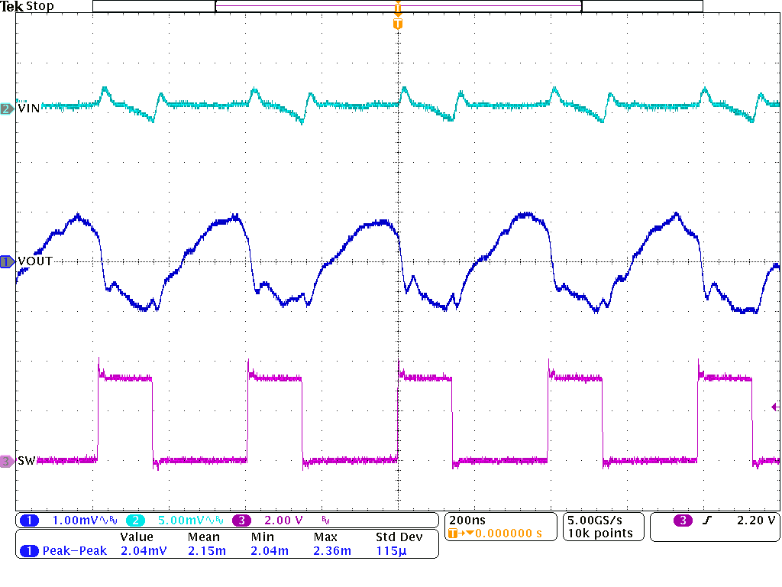The width and height of the screenshot is (782, 587).
Task: Toggle channel 1 visibility via the VOUT ground marker
Action: click(5, 261)
